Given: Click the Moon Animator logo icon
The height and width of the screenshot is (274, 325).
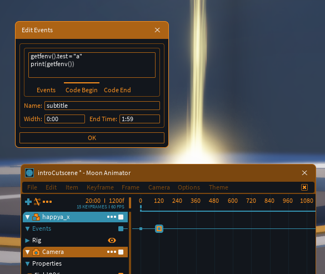Looking at the screenshot, I should click(x=29, y=173).
